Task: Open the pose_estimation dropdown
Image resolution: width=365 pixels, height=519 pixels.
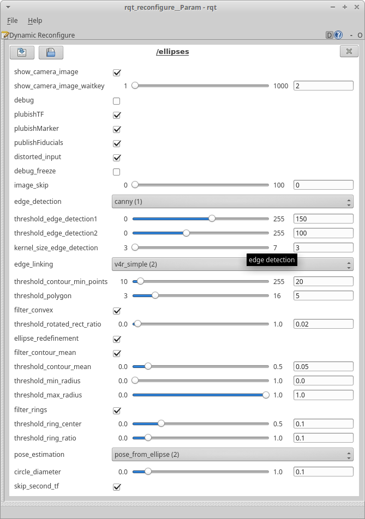Action: pyautogui.click(x=232, y=455)
